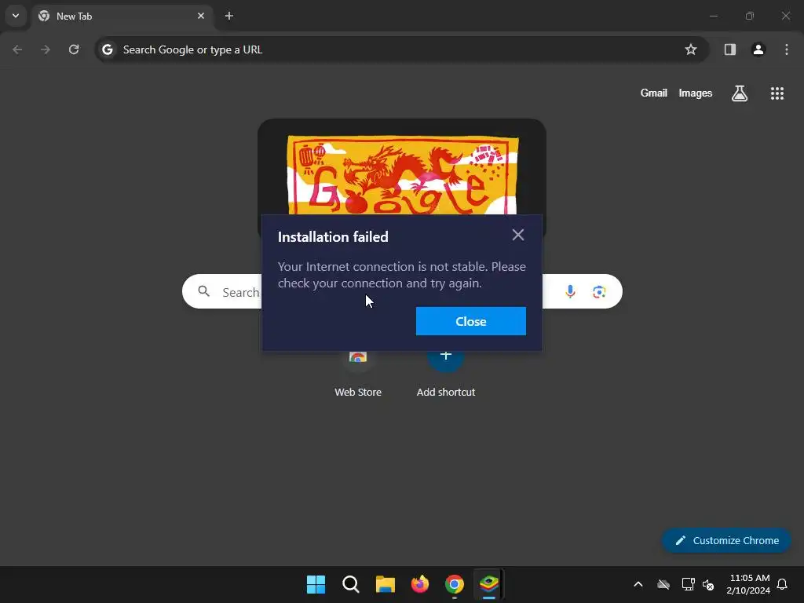Show hidden system tray icons
The width and height of the screenshot is (804, 603).
pos(638,584)
